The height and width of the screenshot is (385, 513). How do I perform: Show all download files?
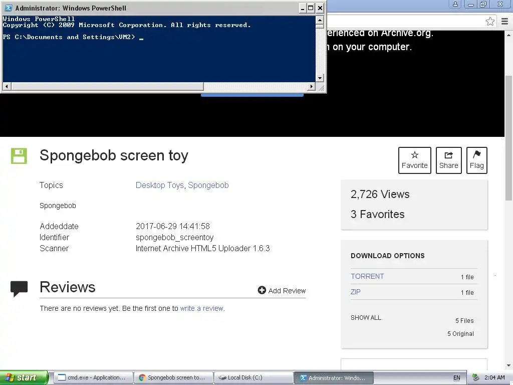[x=366, y=317]
